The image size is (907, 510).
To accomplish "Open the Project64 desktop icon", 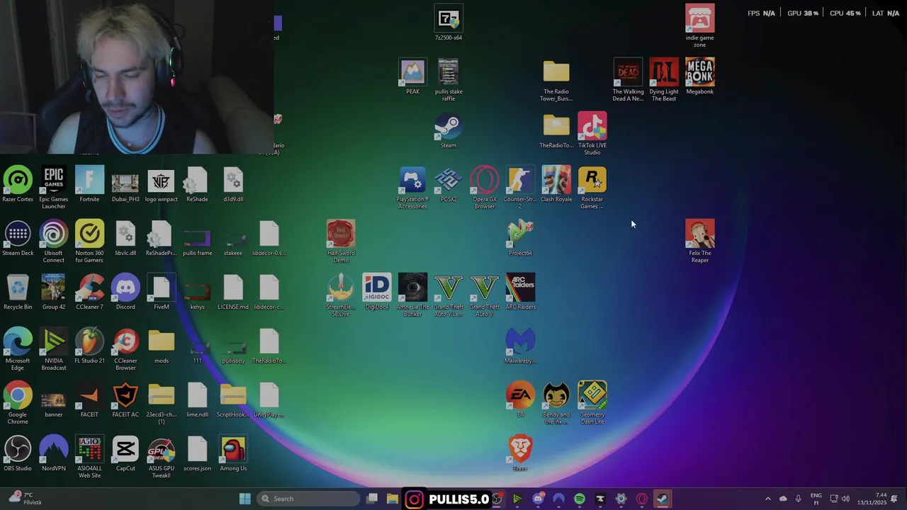I will point(520,239).
